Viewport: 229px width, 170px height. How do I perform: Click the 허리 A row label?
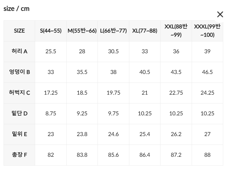[x=19, y=51]
